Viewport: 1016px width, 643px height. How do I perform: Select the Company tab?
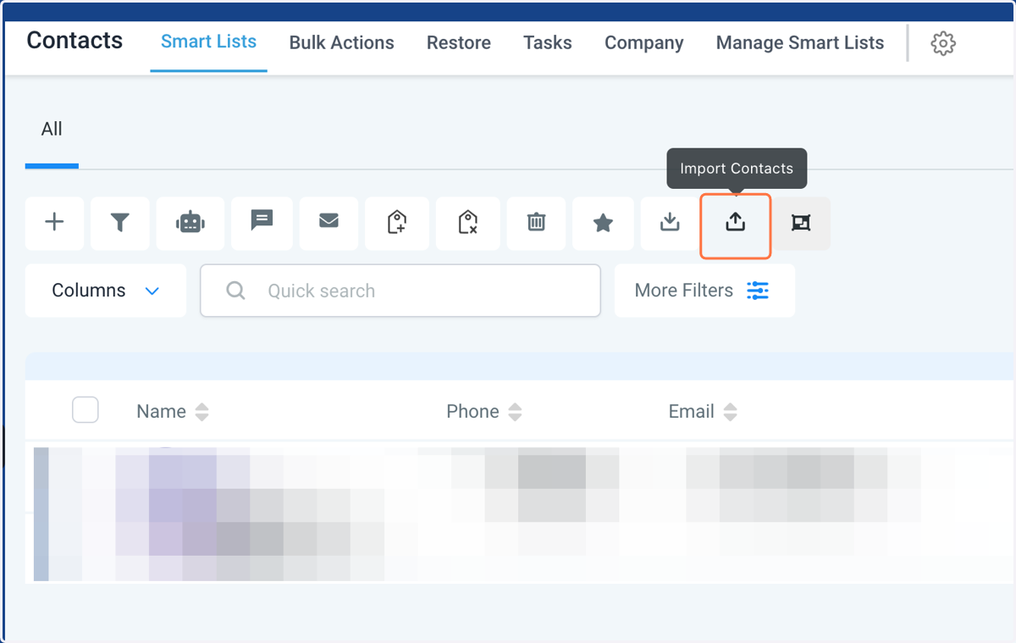(x=644, y=43)
